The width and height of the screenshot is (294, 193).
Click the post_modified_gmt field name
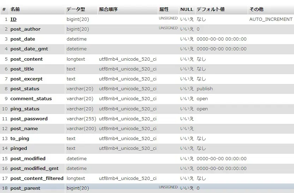click(35, 169)
